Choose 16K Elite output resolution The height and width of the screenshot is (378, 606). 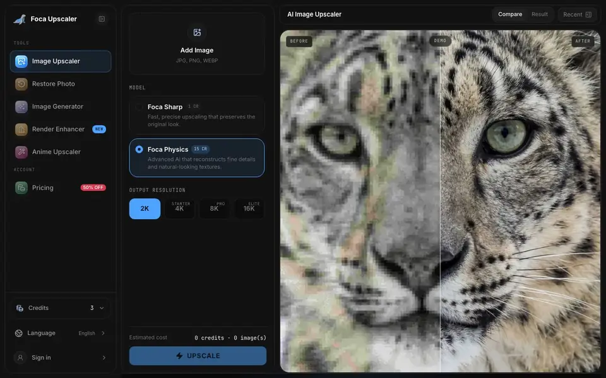click(x=249, y=209)
